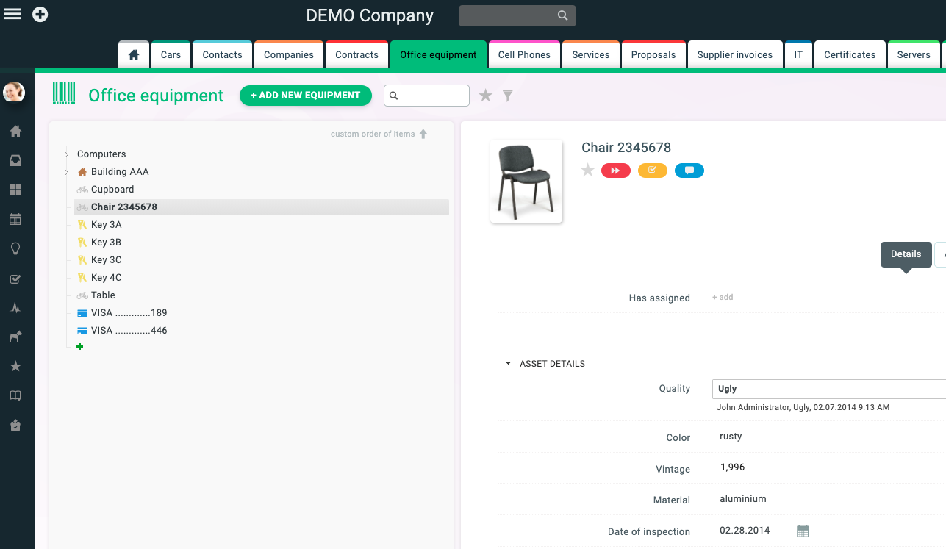
Task: Open the filter funnel icon
Action: [507, 96]
